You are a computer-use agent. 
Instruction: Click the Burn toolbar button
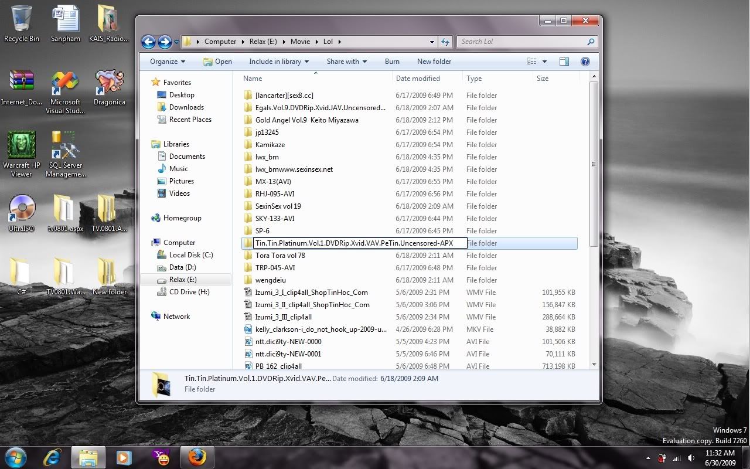pos(392,62)
